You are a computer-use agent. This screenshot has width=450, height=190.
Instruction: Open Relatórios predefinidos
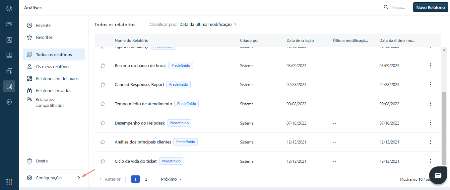pyautogui.click(x=54, y=78)
